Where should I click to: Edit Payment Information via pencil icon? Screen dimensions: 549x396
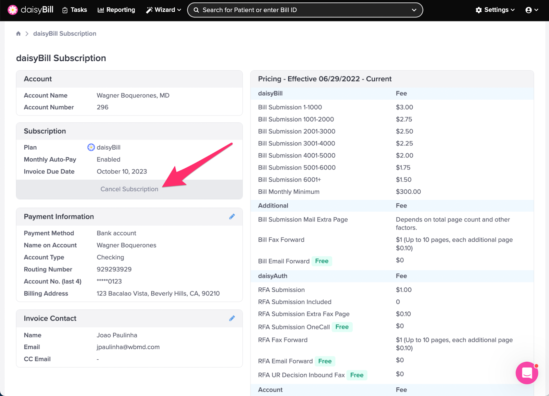(232, 216)
